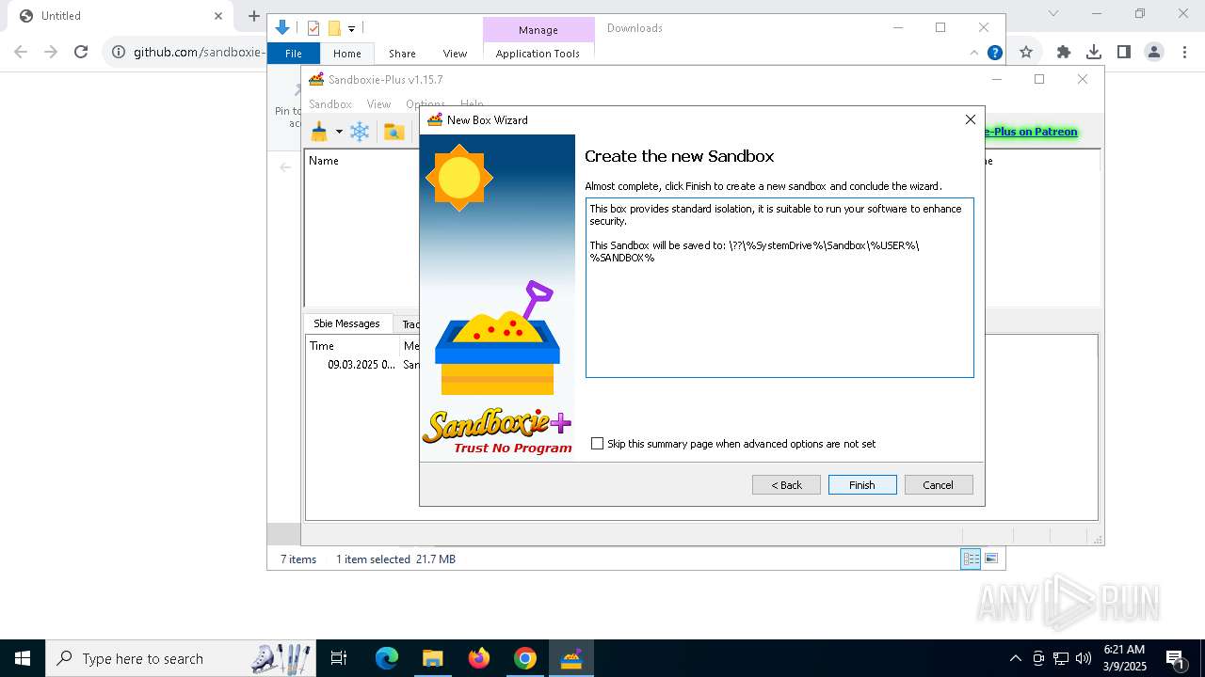Open the View ribbon tab in File Explorer

pyautogui.click(x=455, y=54)
